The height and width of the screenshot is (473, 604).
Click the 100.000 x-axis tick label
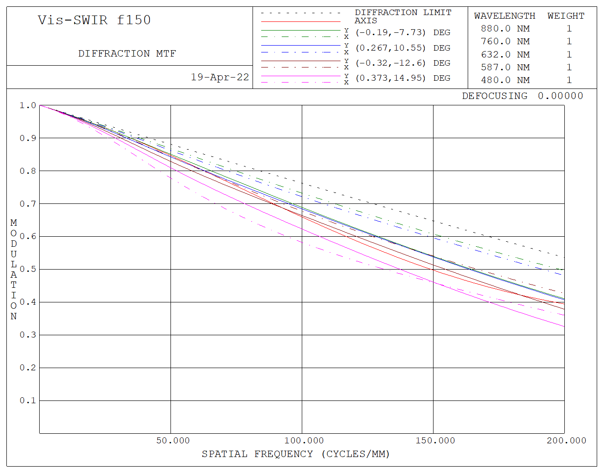304,441
